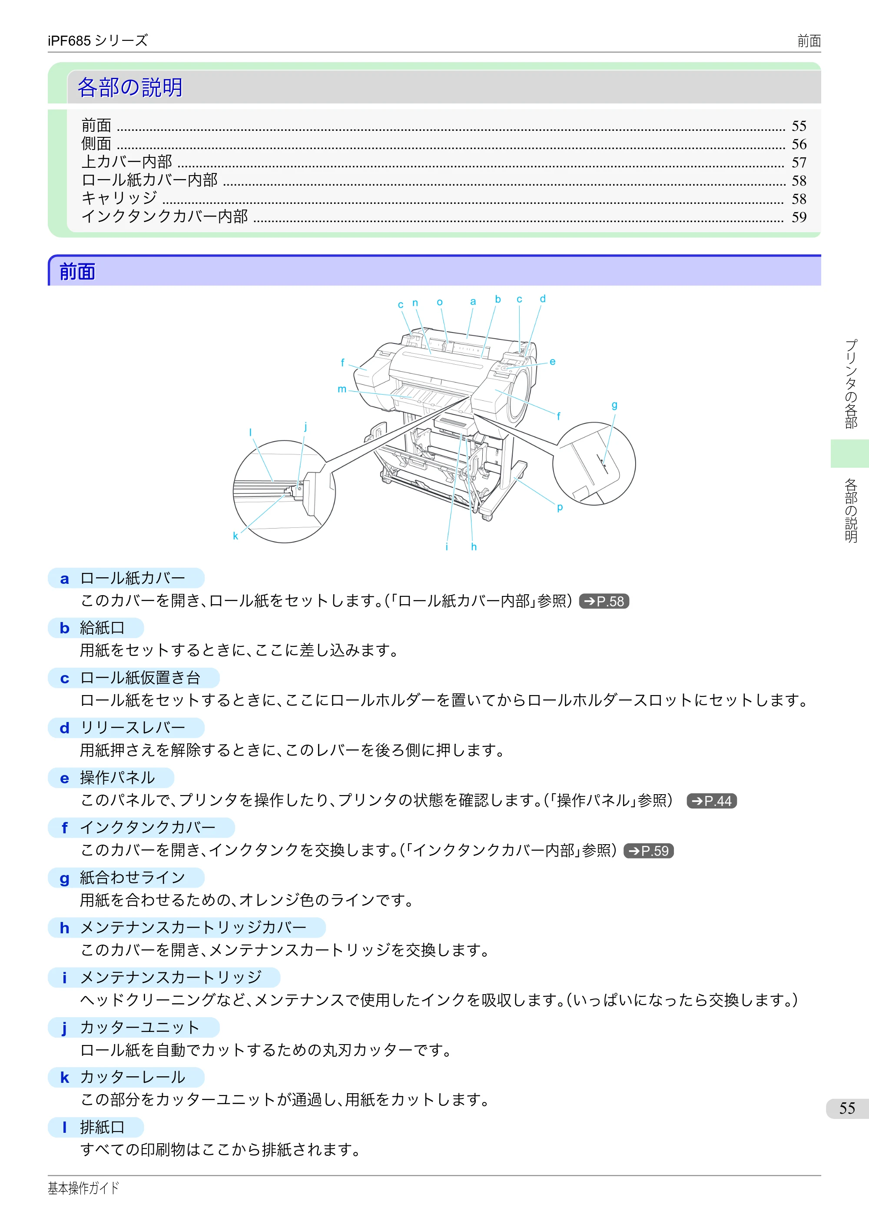Click callout letter 'k' in the diagram
Viewport: 869px width, 1228px height.
[235, 536]
